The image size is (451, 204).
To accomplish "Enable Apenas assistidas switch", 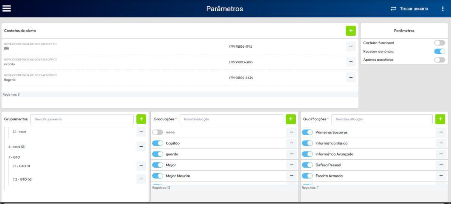I will pyautogui.click(x=439, y=60).
